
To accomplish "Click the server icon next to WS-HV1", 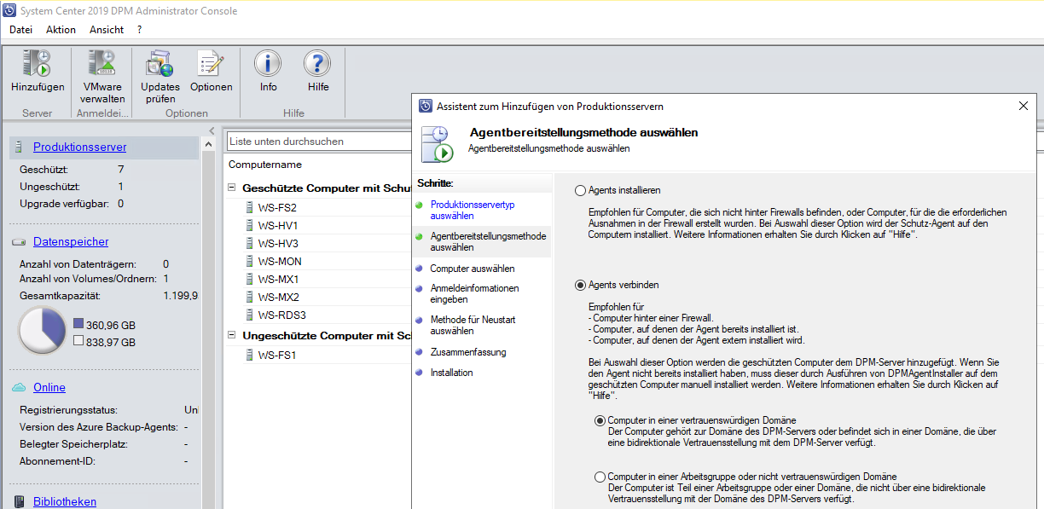I will click(250, 225).
